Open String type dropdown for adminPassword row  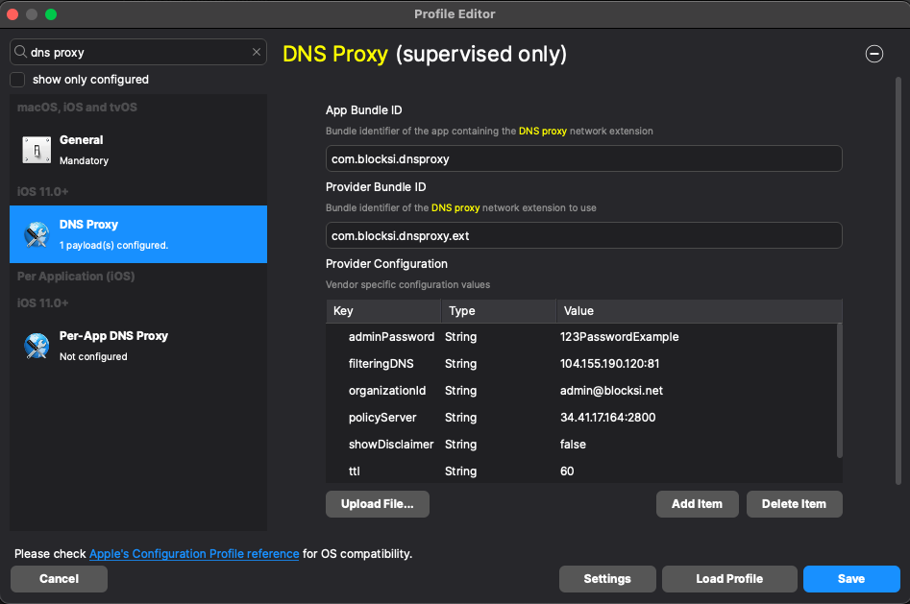pos(461,337)
